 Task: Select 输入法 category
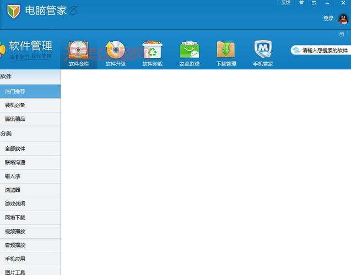(x=30, y=177)
